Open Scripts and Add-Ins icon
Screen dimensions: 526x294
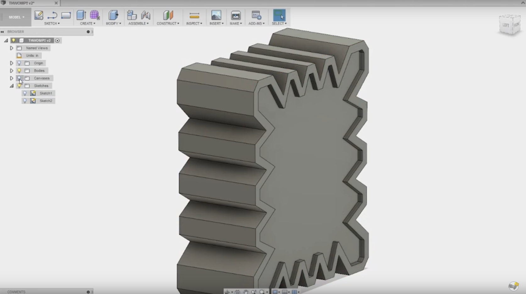tap(257, 15)
